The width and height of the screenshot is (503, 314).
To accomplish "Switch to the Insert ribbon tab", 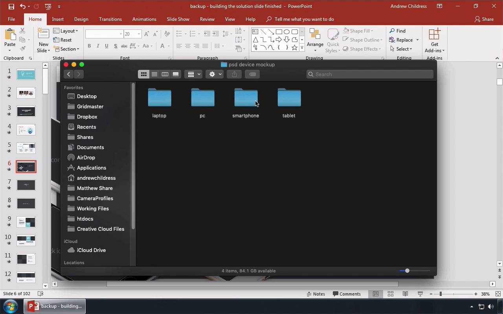I will coord(58,19).
